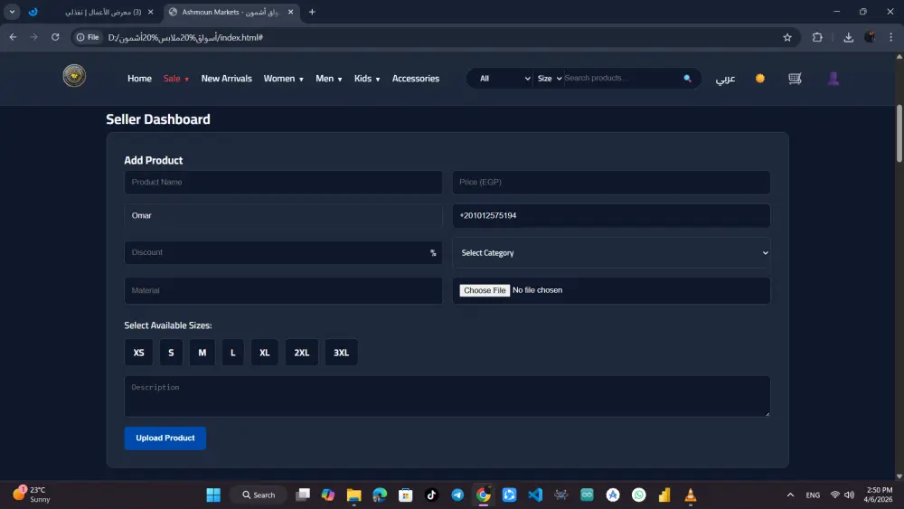Open a new browser tab with plus
Viewport: 904px width, 509px height.
coord(312,12)
